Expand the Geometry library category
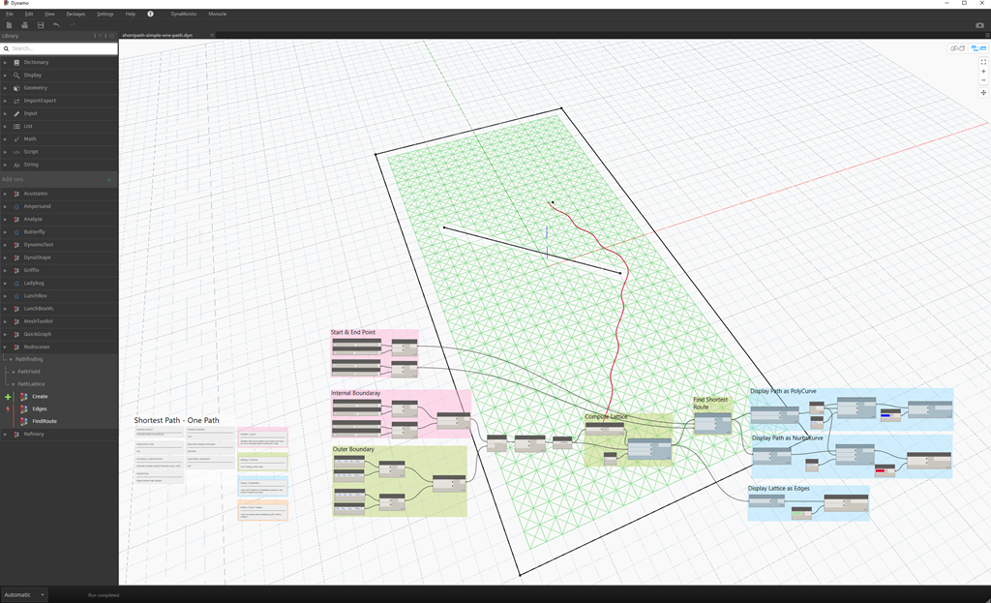The width and height of the screenshot is (991, 603). point(35,88)
